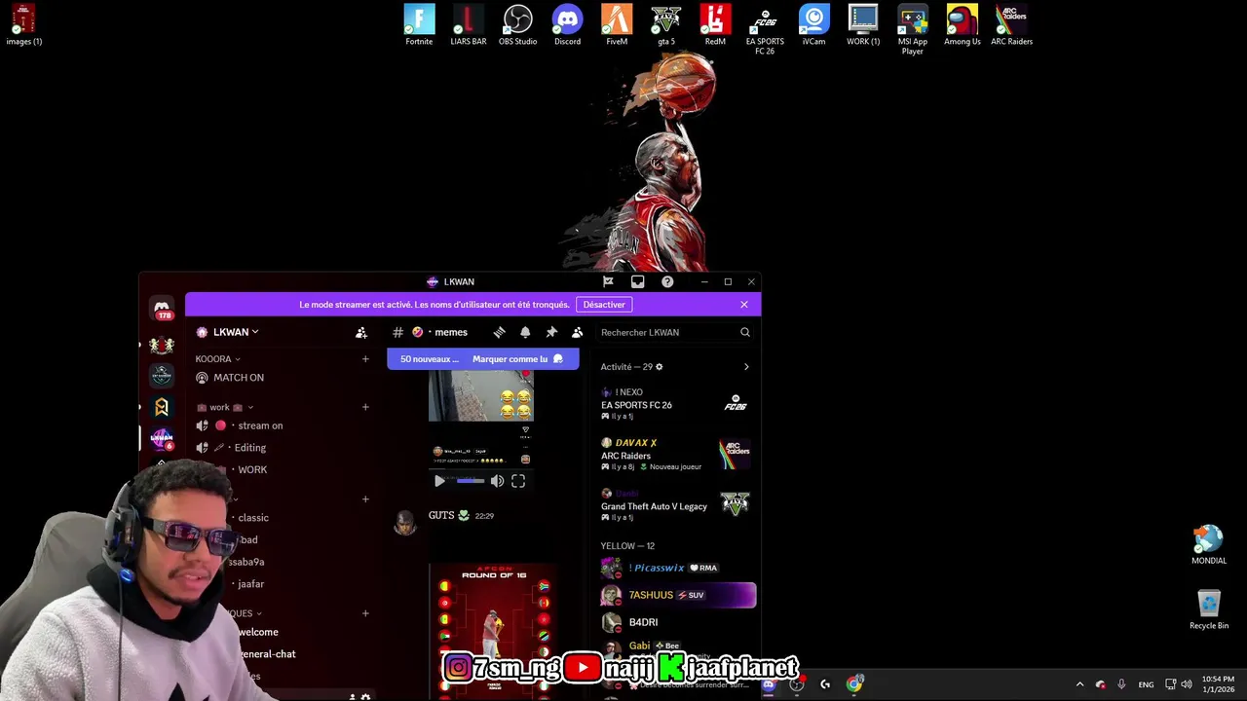Open the OBS Studio desktop icon

point(518,25)
